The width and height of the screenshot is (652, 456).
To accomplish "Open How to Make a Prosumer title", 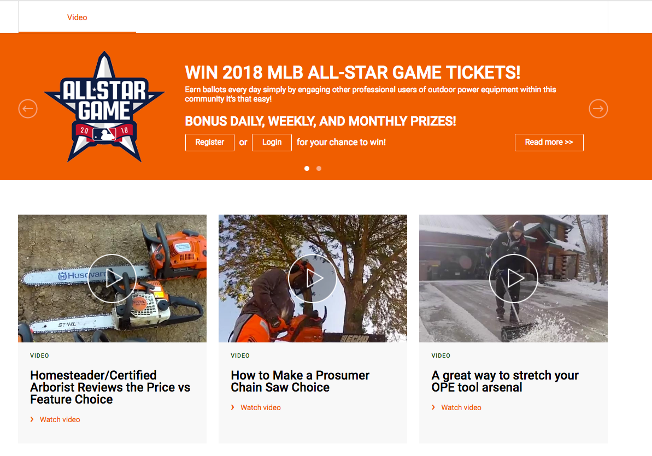I will (300, 381).
